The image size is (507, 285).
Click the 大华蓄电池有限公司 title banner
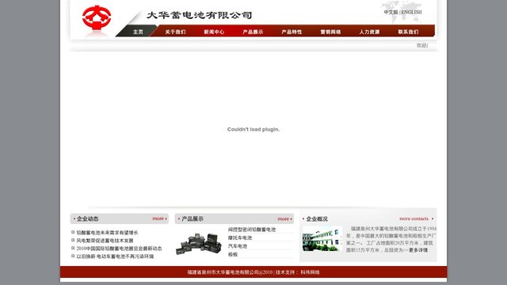pyautogui.click(x=199, y=15)
